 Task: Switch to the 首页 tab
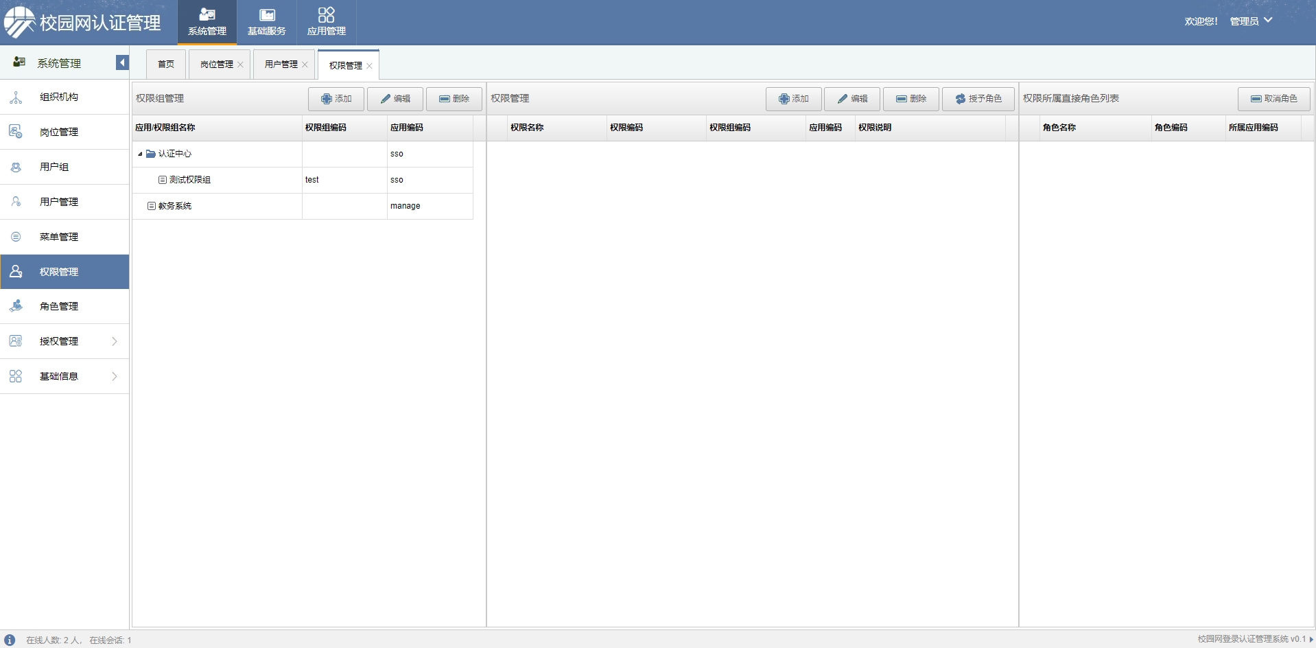(x=166, y=65)
